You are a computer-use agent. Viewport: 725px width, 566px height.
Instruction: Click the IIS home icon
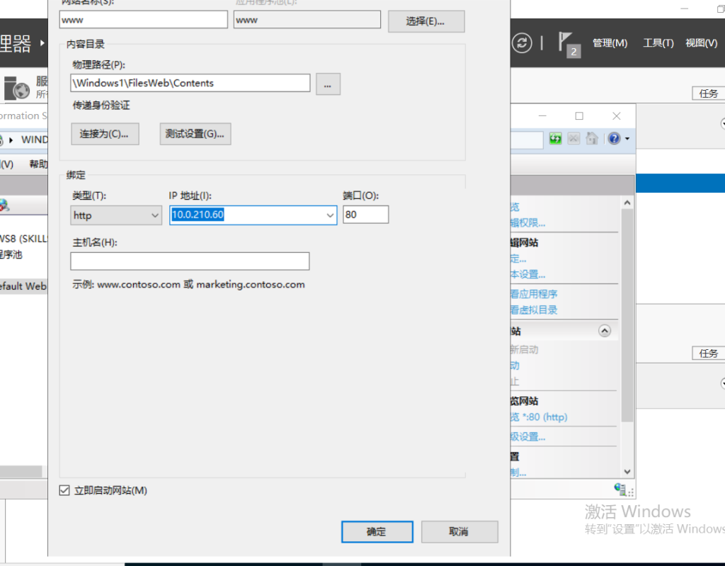pos(592,139)
